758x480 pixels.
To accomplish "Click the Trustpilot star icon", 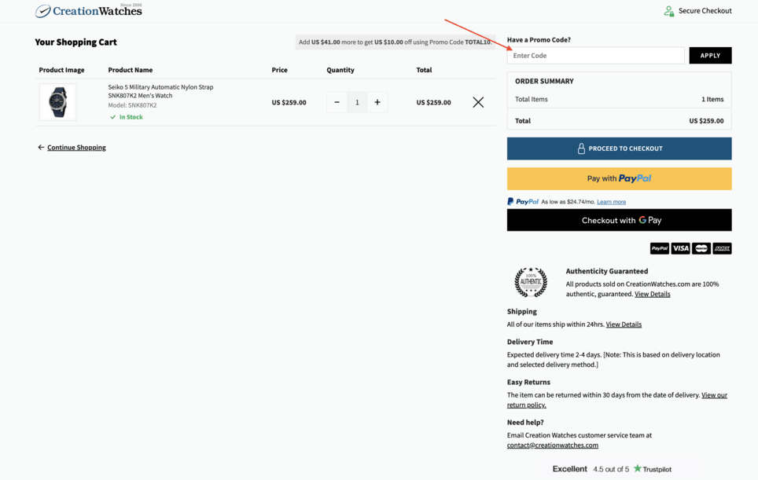I will (x=638, y=468).
